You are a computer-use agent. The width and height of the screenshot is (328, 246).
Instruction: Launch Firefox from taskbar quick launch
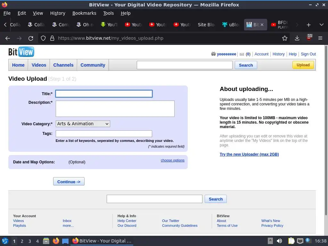(x=56, y=241)
